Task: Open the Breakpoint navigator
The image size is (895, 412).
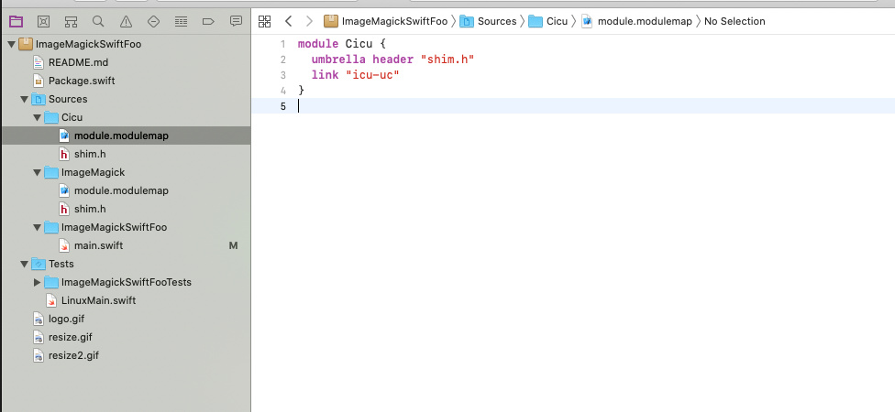Action: click(x=208, y=22)
